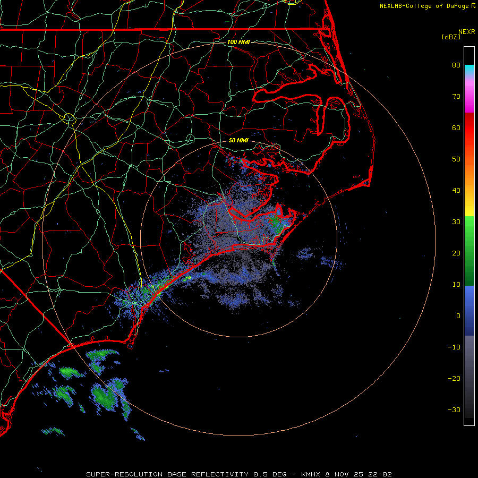Image resolution: width=478 pixels, height=478 pixels.
Task: Click the NEXLAB-College of DuPage title text
Action: 424,6
